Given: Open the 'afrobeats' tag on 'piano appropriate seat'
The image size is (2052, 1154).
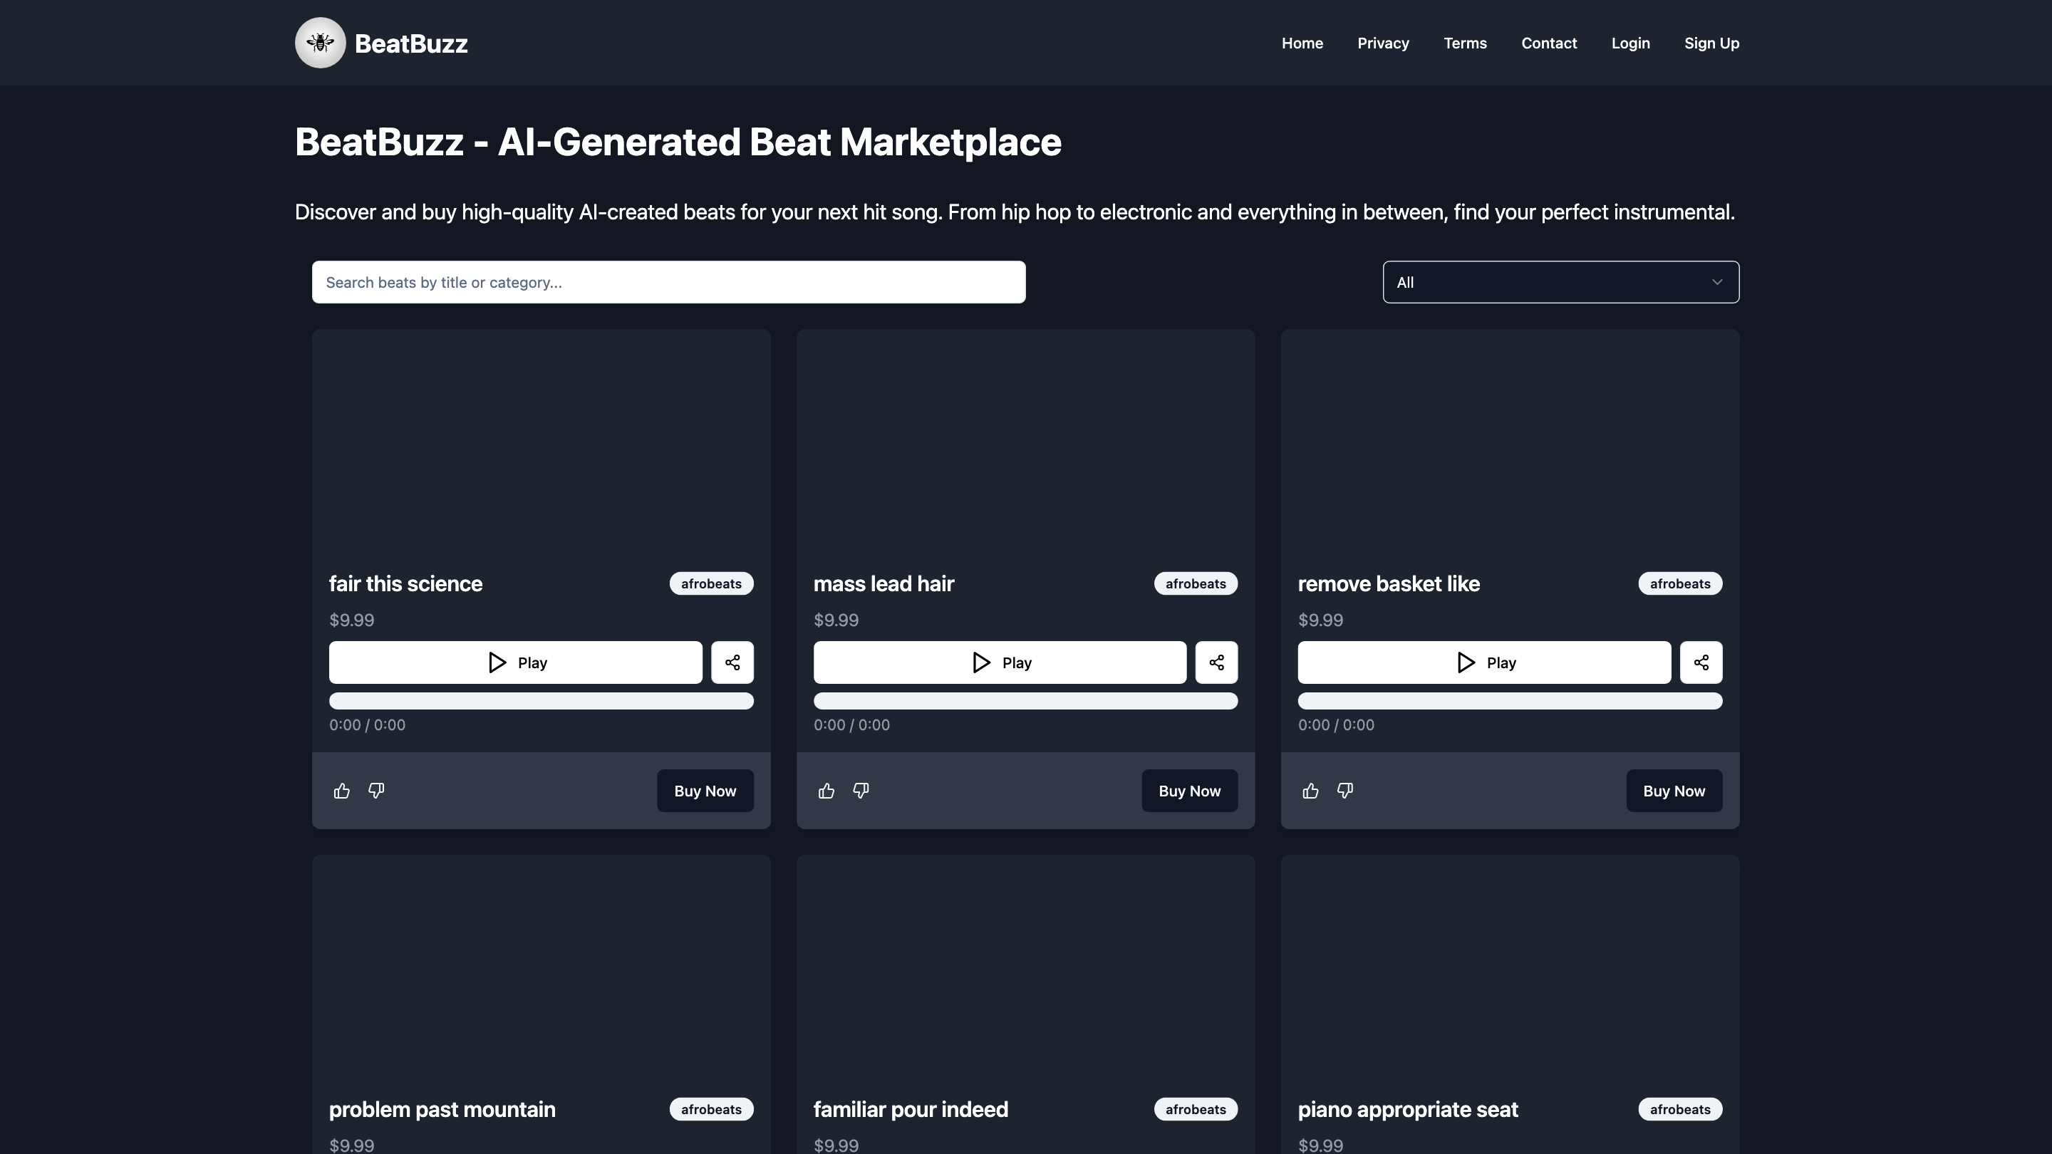Looking at the screenshot, I should pyautogui.click(x=1680, y=1108).
